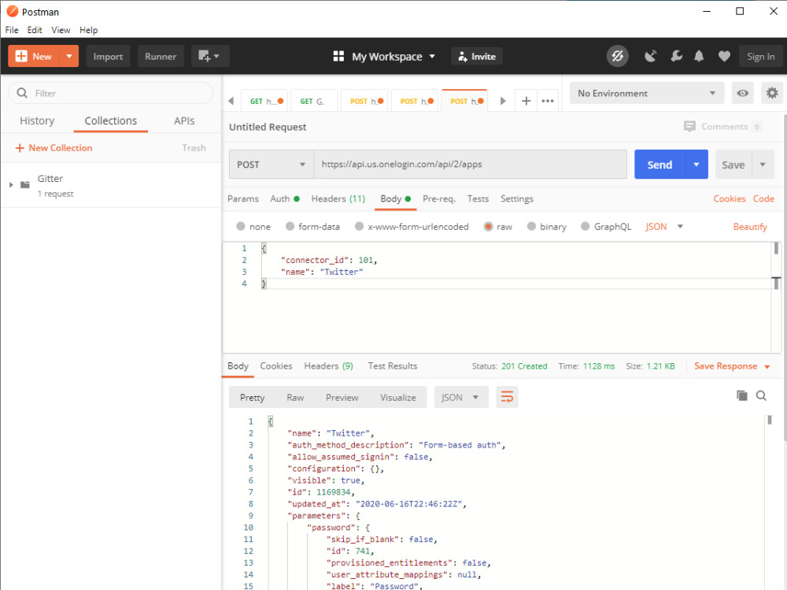Click the environment quick look eye icon
This screenshot has height=590, width=787.
pos(742,94)
